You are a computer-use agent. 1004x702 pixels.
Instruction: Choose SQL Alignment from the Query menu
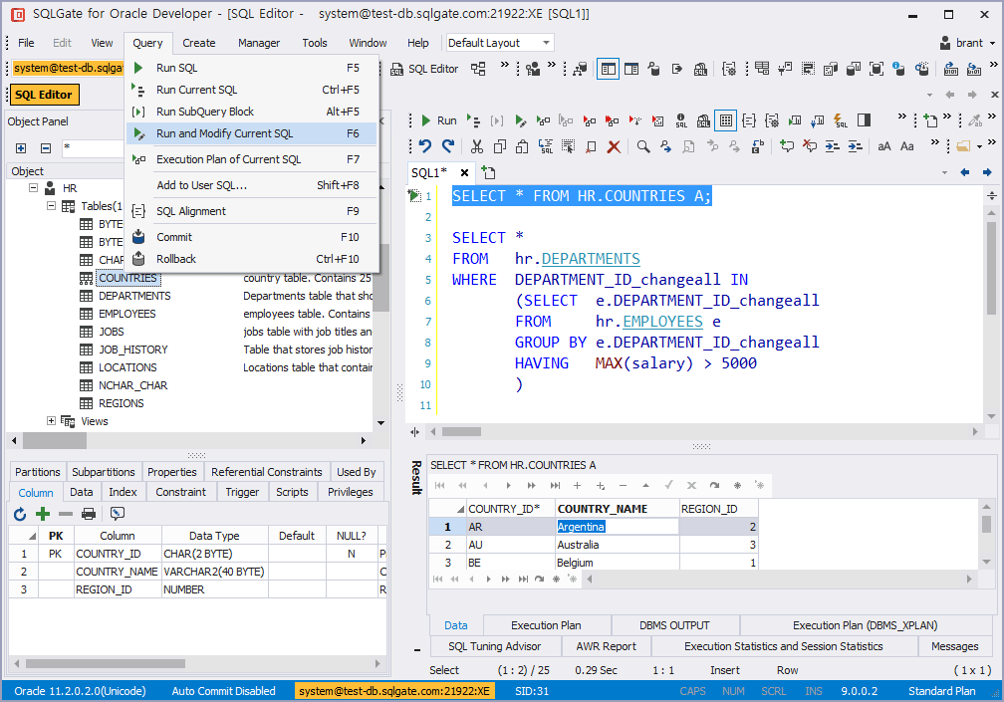coord(191,211)
